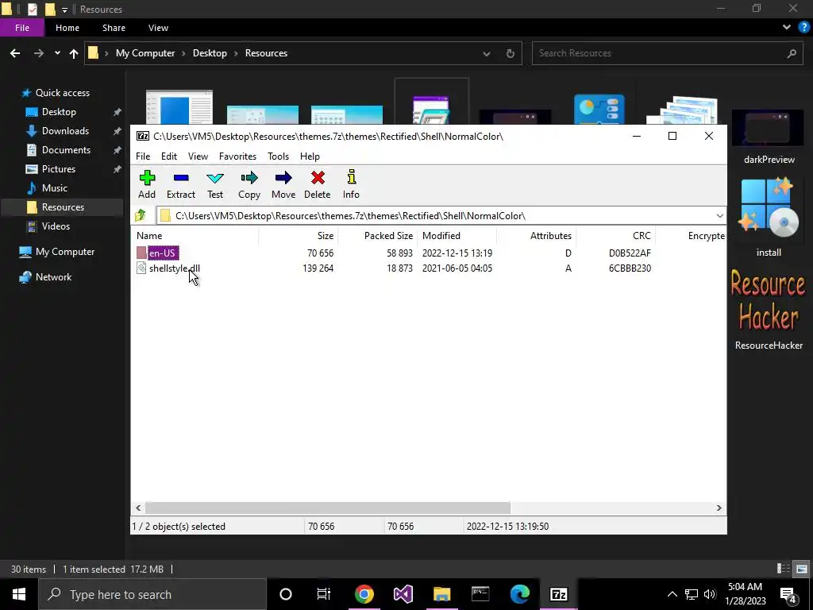Open Pictures in the sidebar
The height and width of the screenshot is (610, 813).
coord(59,169)
